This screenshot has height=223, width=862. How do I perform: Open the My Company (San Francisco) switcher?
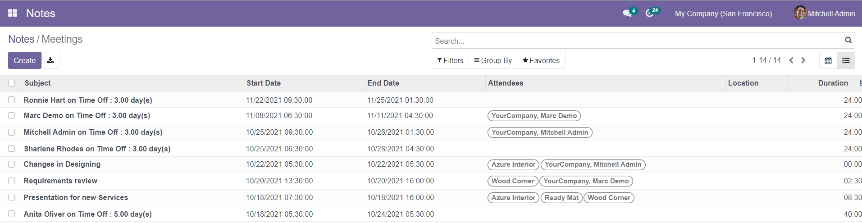[723, 14]
